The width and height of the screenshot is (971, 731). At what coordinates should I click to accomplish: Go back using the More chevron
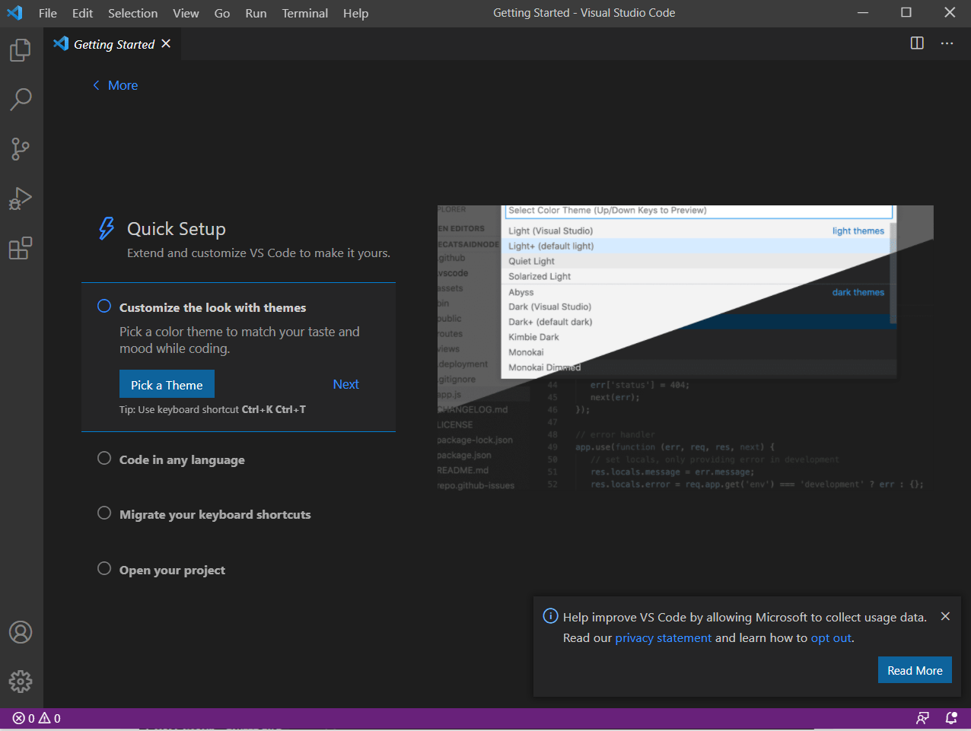point(115,85)
